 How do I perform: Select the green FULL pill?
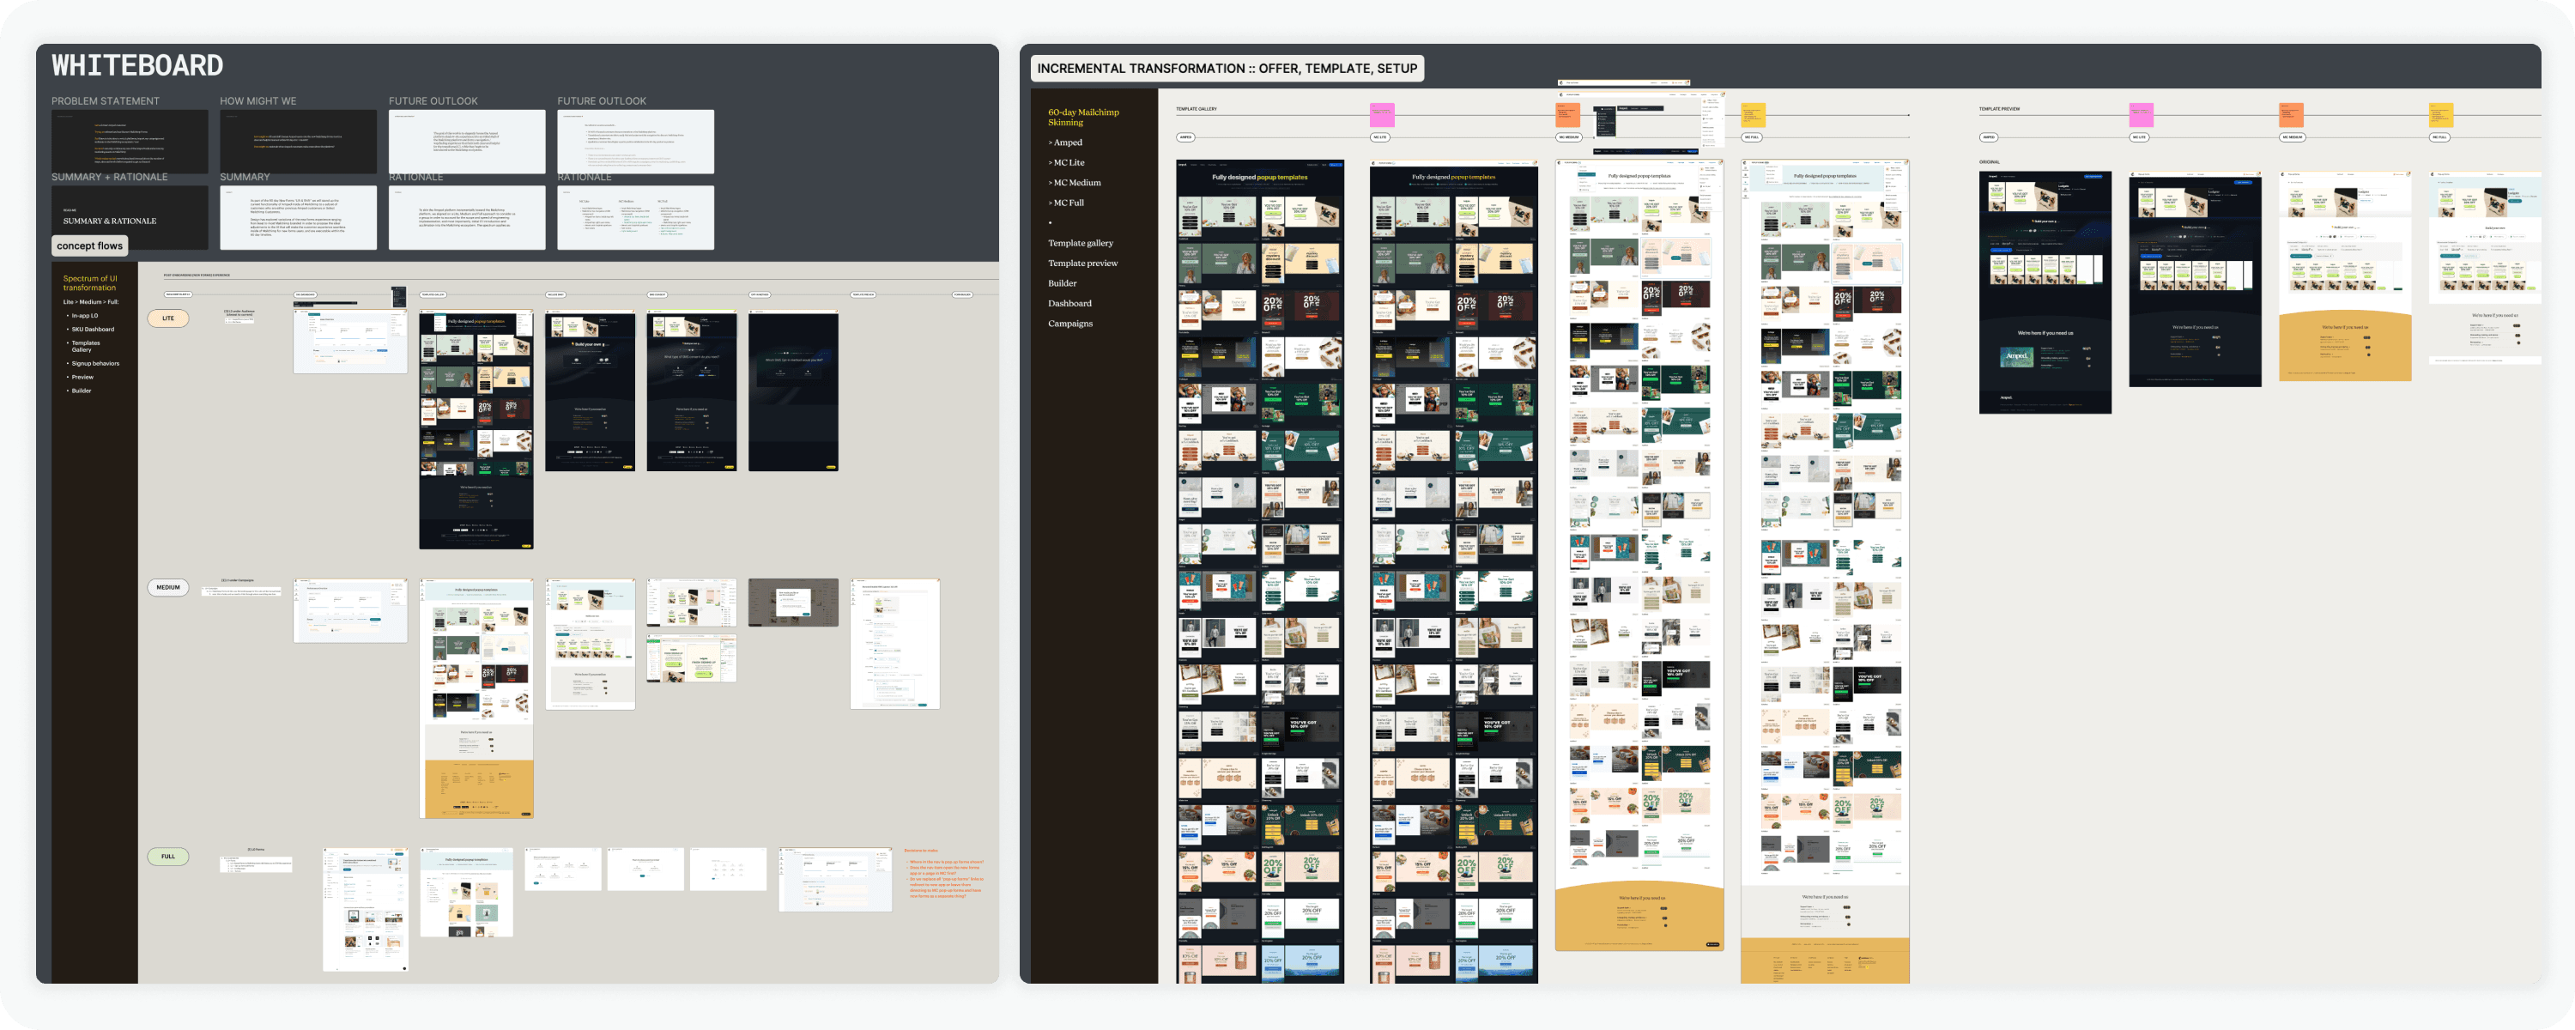(x=168, y=856)
